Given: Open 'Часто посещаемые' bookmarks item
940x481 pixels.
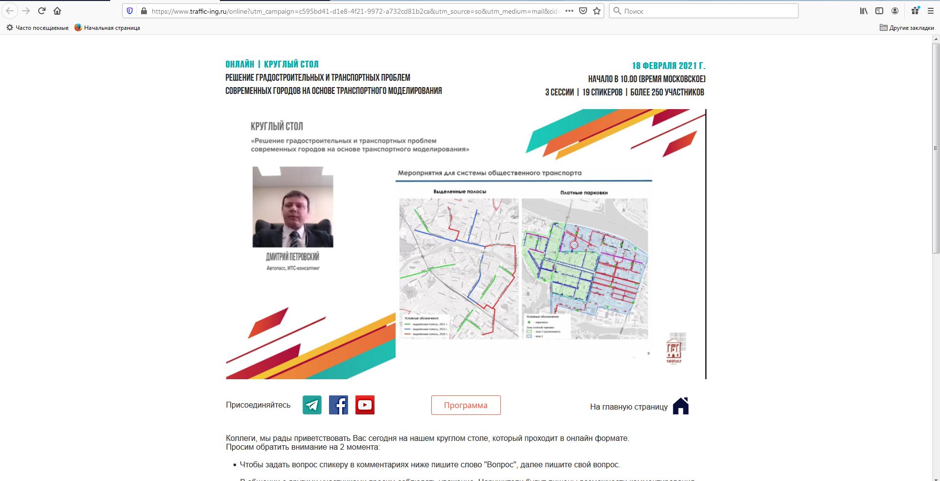Looking at the screenshot, I should (x=38, y=28).
